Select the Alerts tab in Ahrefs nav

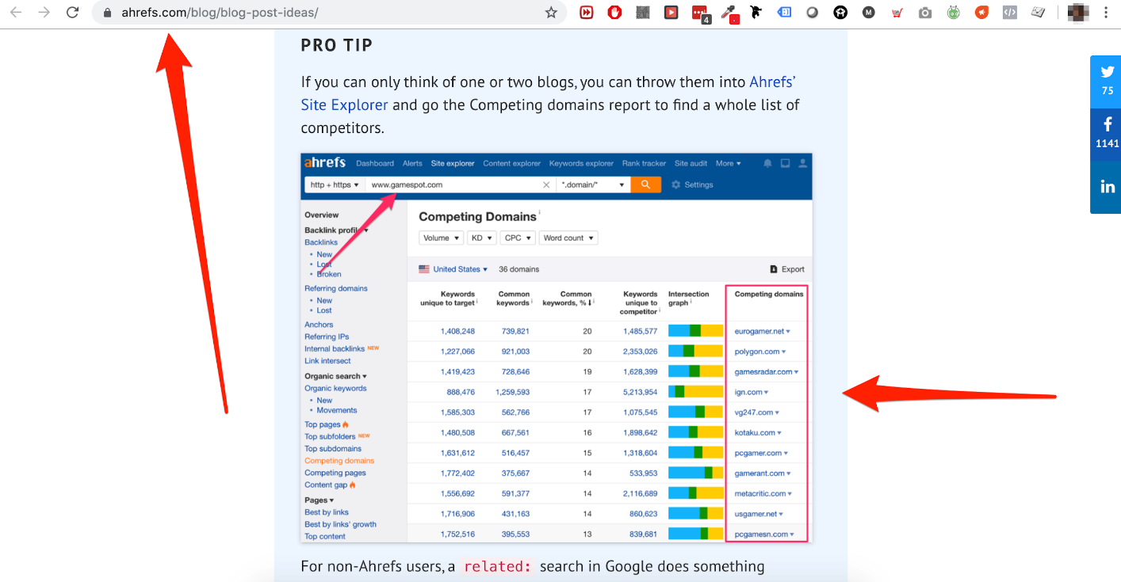[412, 163]
